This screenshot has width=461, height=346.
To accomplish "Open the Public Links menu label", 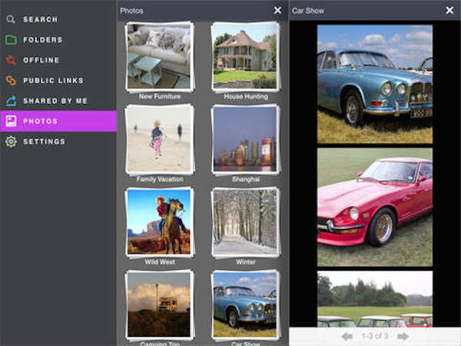I will click(53, 80).
